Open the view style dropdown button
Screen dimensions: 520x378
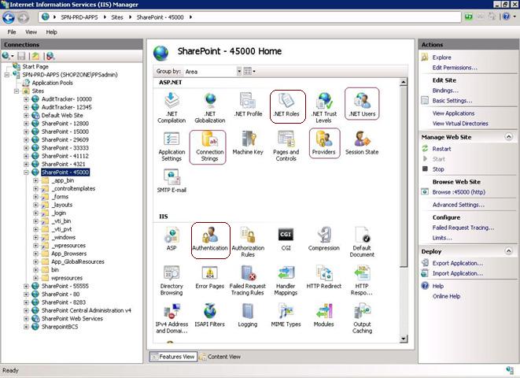tap(249, 72)
